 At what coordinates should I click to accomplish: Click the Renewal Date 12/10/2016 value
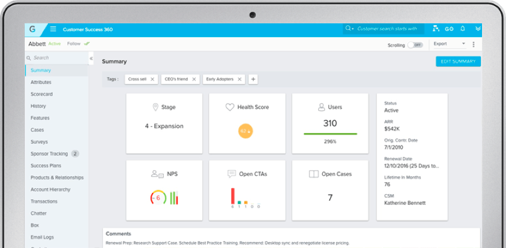pos(412,166)
